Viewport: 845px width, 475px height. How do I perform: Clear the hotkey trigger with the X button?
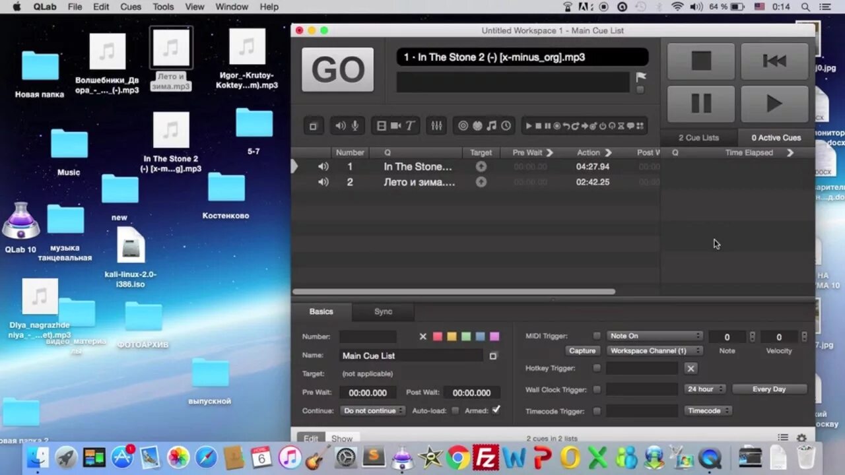click(x=691, y=368)
